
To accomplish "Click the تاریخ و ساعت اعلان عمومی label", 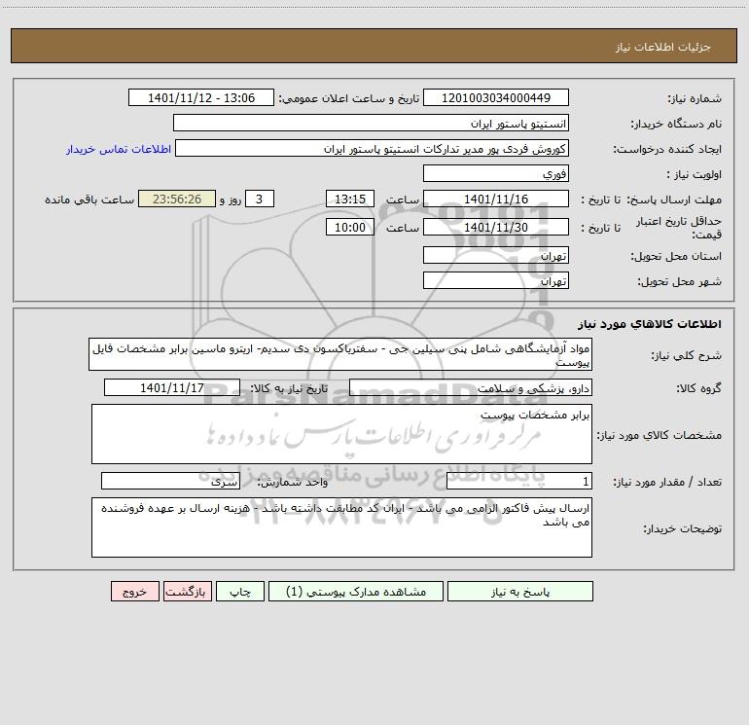I will click(349, 99).
